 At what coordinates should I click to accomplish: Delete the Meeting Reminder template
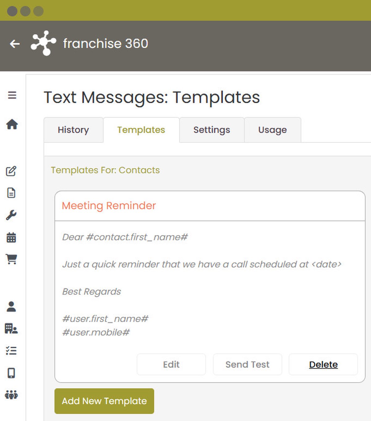[x=323, y=364]
